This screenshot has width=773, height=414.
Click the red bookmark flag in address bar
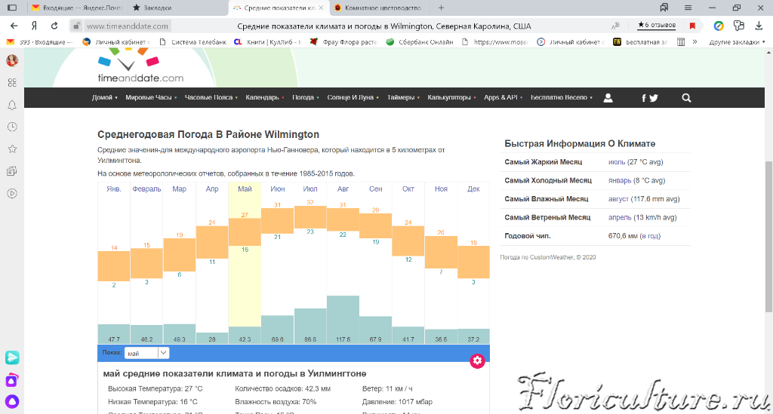point(692,26)
